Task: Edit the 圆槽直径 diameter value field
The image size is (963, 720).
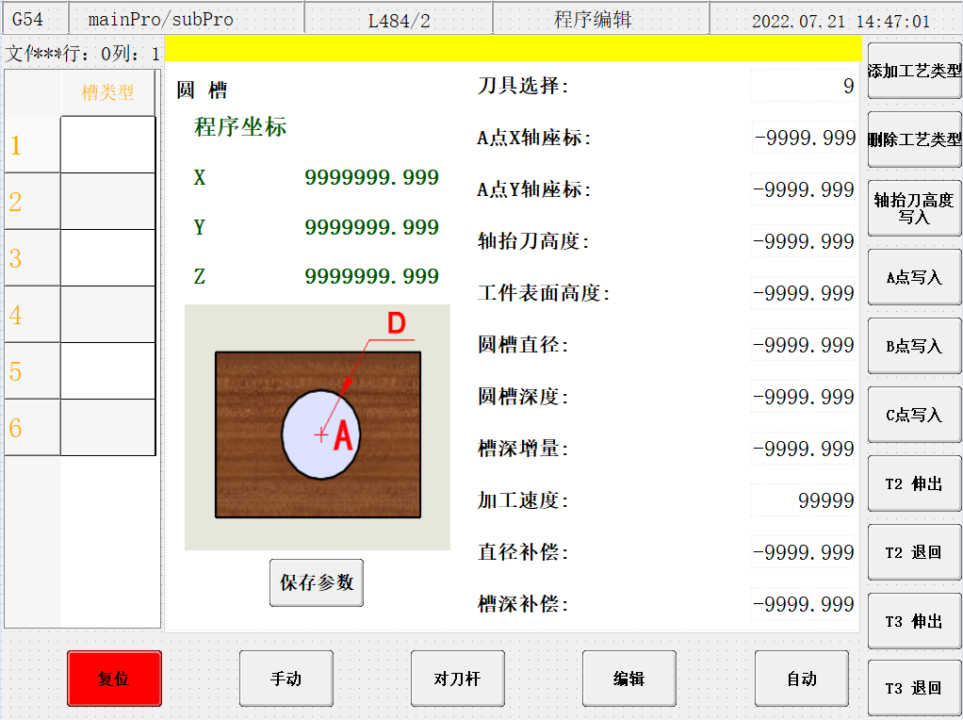Action: point(803,345)
